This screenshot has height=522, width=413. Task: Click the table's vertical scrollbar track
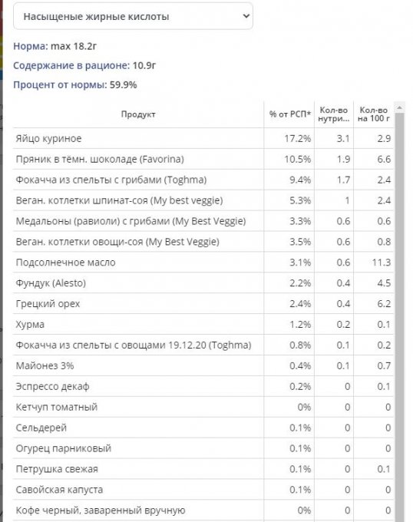[x=399, y=316]
